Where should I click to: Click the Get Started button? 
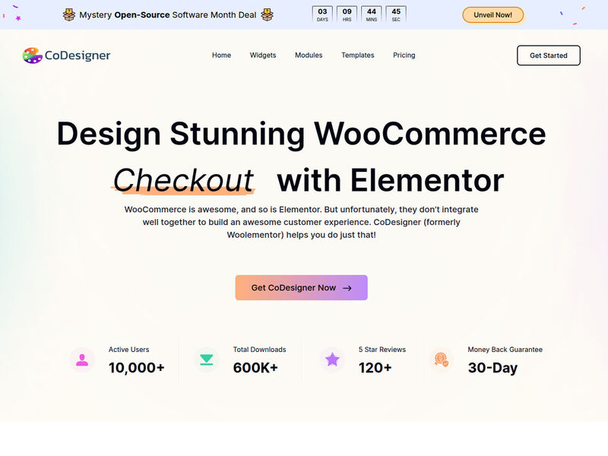pos(548,55)
